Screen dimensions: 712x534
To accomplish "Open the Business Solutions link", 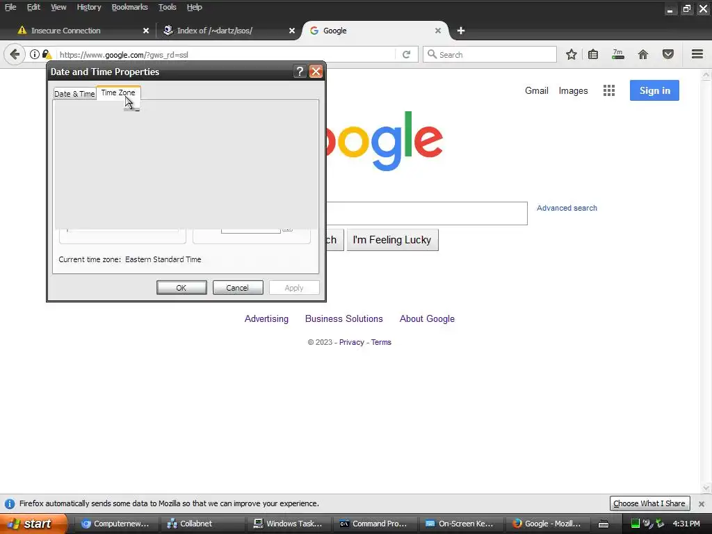I will (x=343, y=318).
